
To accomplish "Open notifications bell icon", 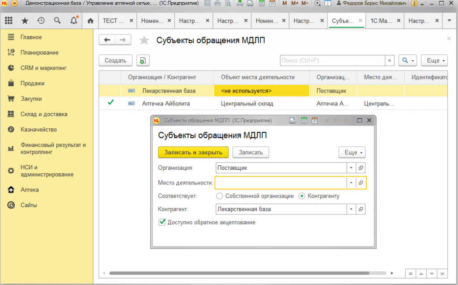I will click(x=74, y=21).
